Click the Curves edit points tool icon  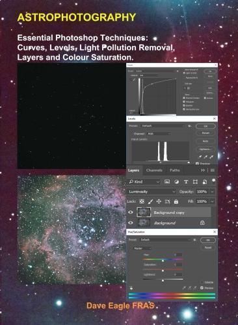click(x=131, y=80)
